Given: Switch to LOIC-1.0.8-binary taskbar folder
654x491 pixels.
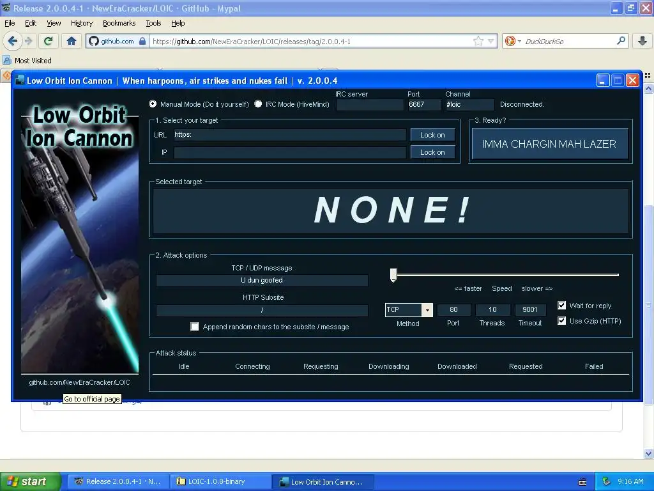Looking at the screenshot, I should point(220,482).
